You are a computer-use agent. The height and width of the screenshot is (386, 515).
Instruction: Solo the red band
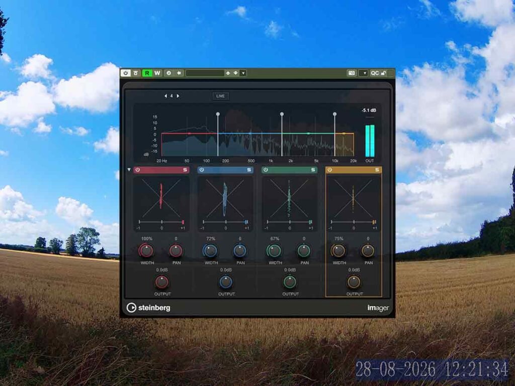(185, 170)
